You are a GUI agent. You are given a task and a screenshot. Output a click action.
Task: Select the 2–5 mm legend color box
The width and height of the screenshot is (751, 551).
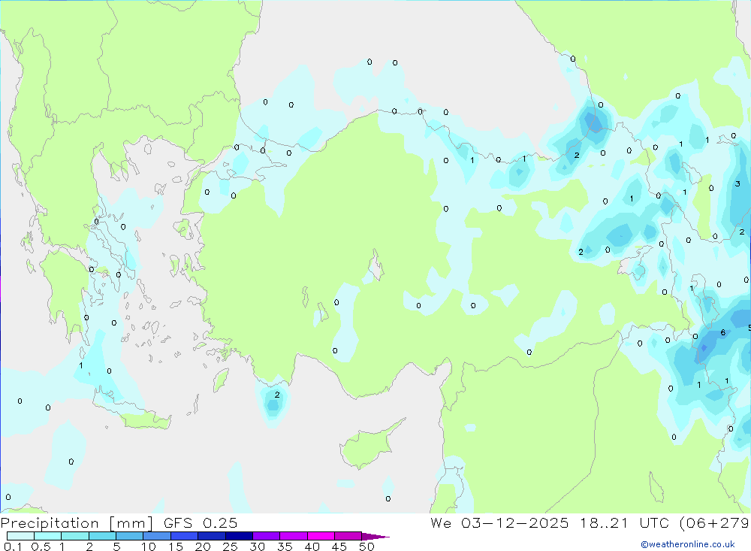tap(102, 536)
